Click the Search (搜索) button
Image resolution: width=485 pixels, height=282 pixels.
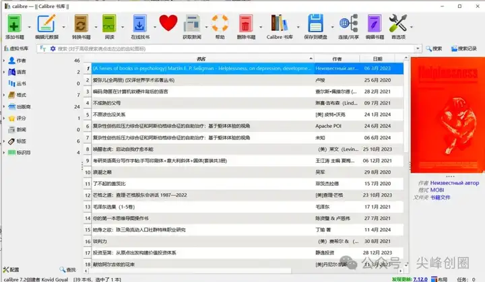[434, 48]
